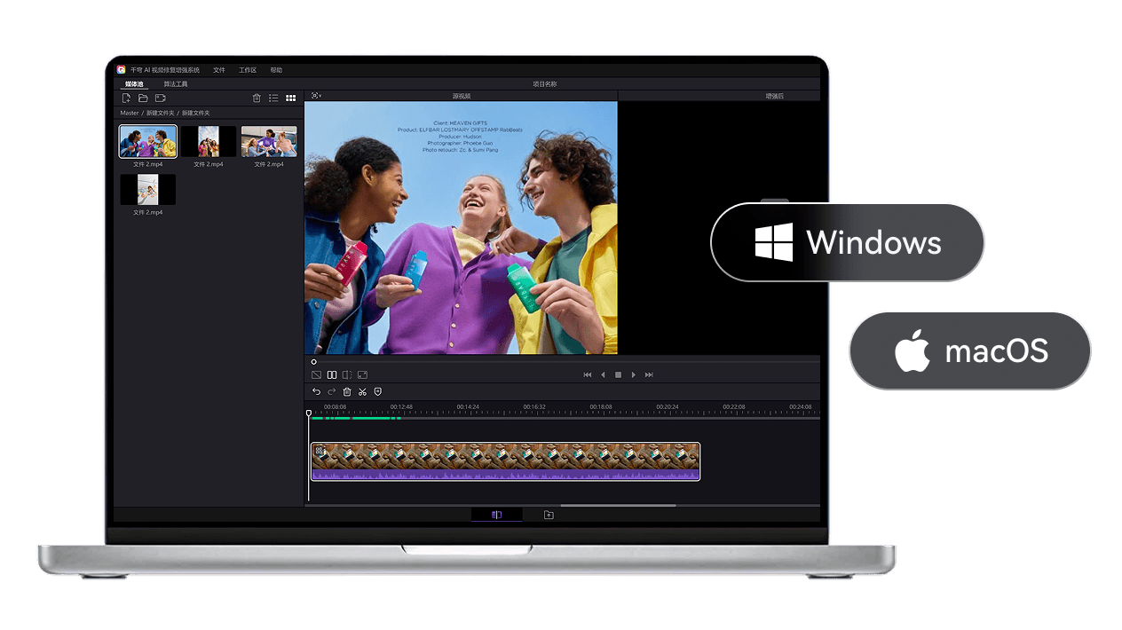The image size is (1122, 630).
Task: Play the video
Action: point(633,375)
